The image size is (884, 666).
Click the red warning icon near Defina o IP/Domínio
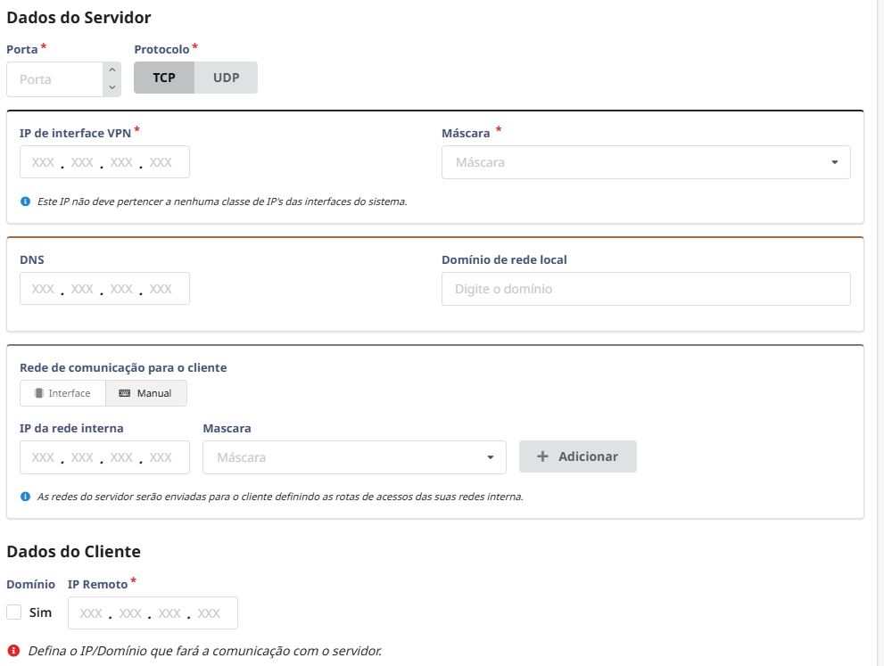[13, 651]
